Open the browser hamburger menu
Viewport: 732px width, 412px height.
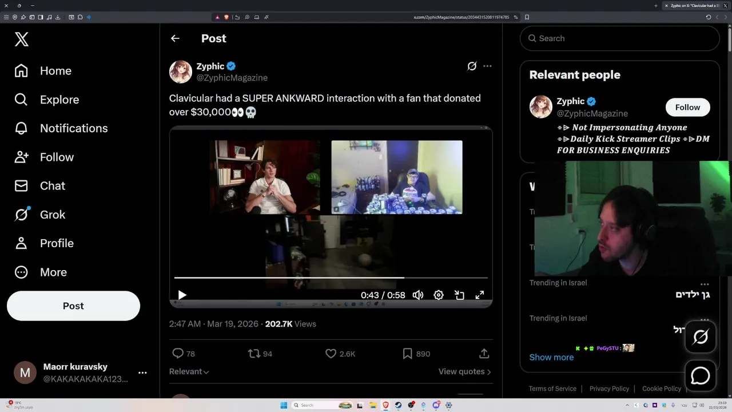(6, 17)
